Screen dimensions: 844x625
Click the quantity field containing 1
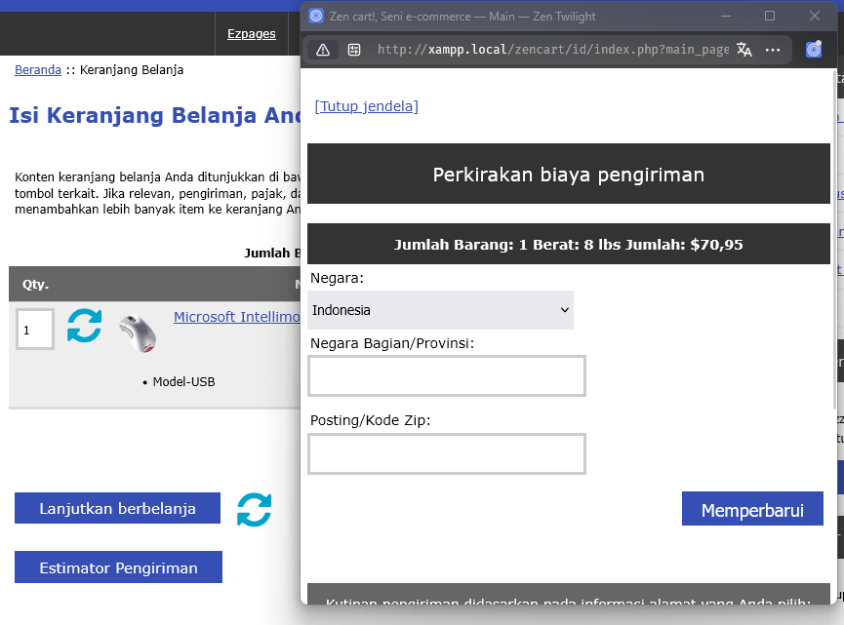click(35, 330)
